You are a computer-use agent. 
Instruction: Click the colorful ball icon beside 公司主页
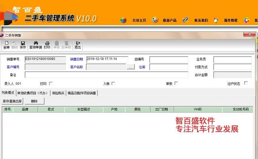tap(123, 20)
